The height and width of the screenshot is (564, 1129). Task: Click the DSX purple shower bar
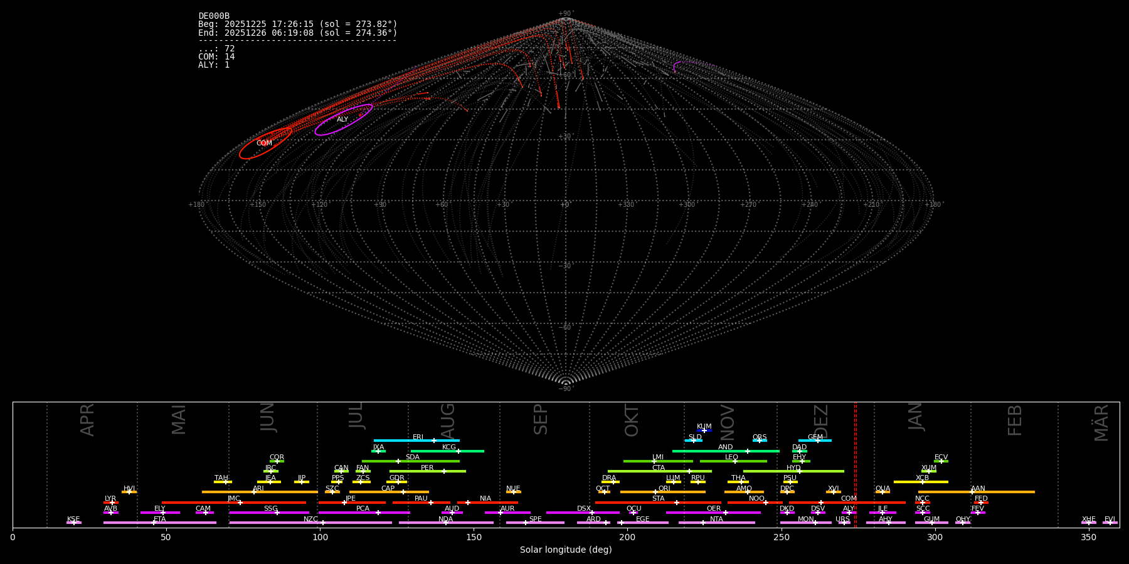(x=583, y=513)
